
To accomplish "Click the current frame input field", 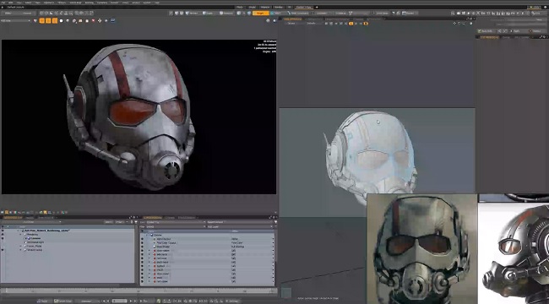I will 119,301.
